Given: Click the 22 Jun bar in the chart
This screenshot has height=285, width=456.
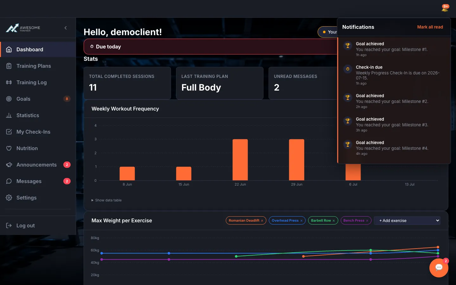Looking at the screenshot, I should (240, 160).
